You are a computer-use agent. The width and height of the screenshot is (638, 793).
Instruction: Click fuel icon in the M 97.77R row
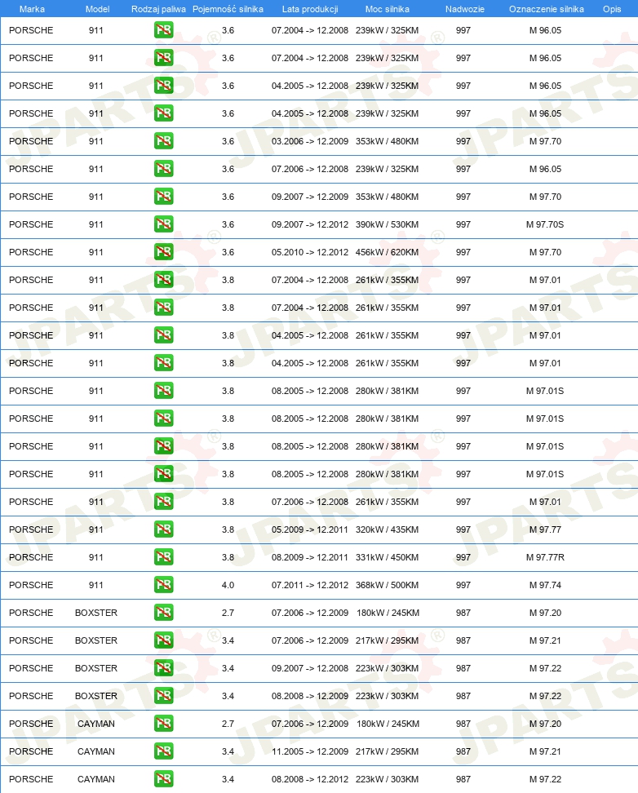coord(163,557)
